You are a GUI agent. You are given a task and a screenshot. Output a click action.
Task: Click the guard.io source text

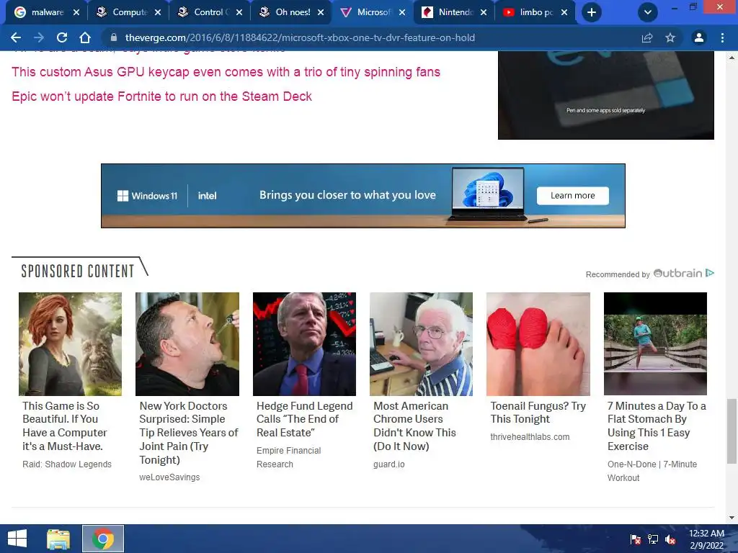point(388,464)
